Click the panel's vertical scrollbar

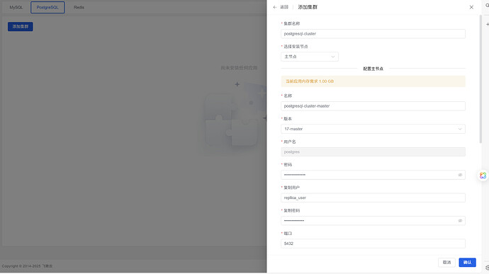click(480, 79)
